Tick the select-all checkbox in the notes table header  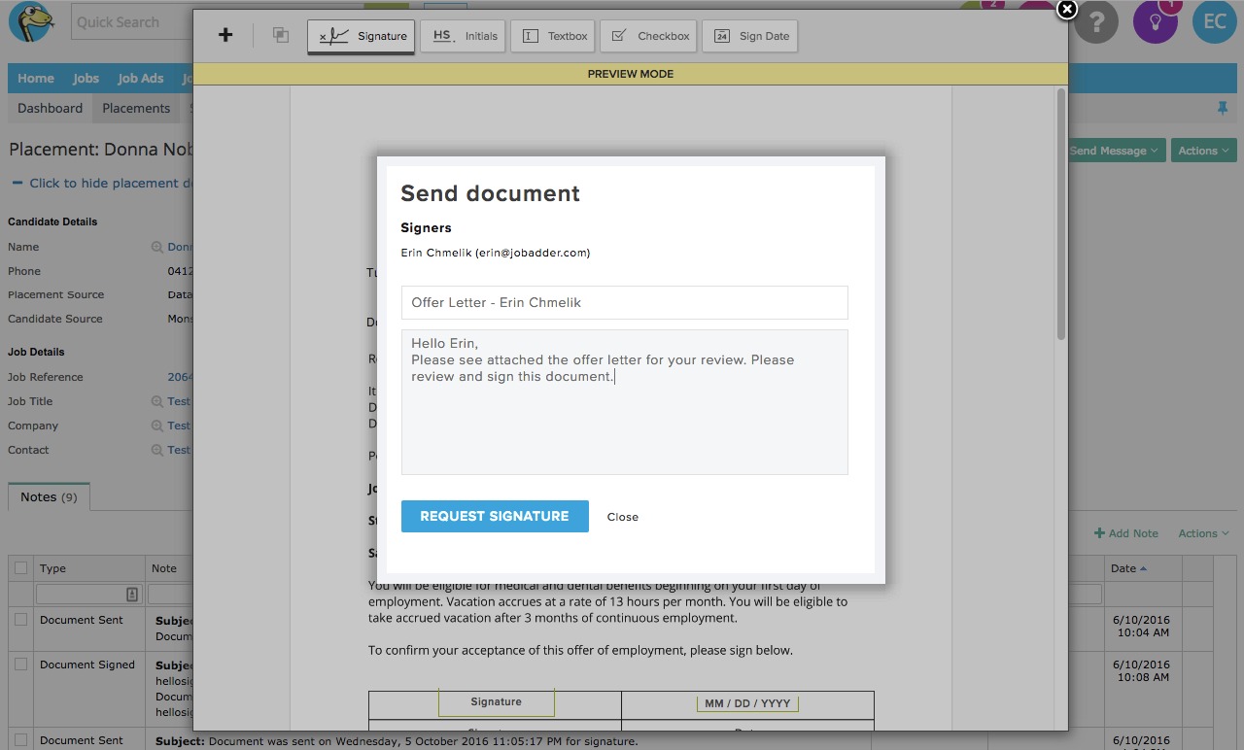21,568
